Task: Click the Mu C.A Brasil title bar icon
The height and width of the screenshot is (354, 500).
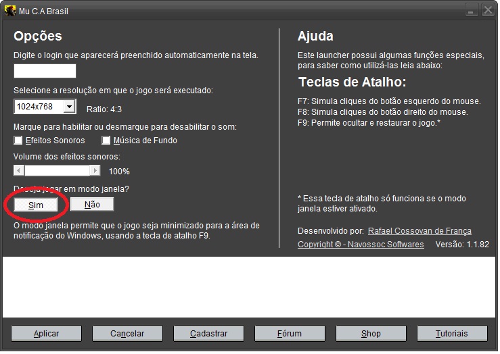Action: click(9, 11)
